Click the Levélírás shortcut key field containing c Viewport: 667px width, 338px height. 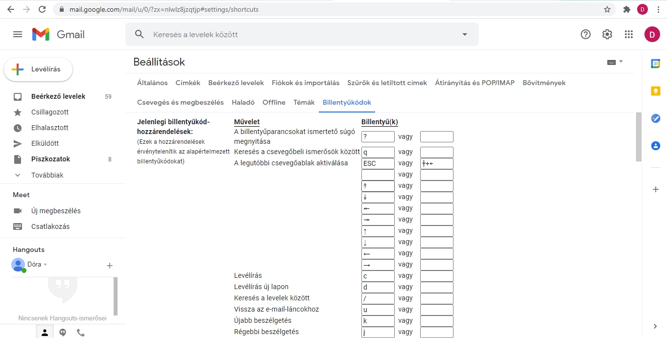[x=378, y=276]
